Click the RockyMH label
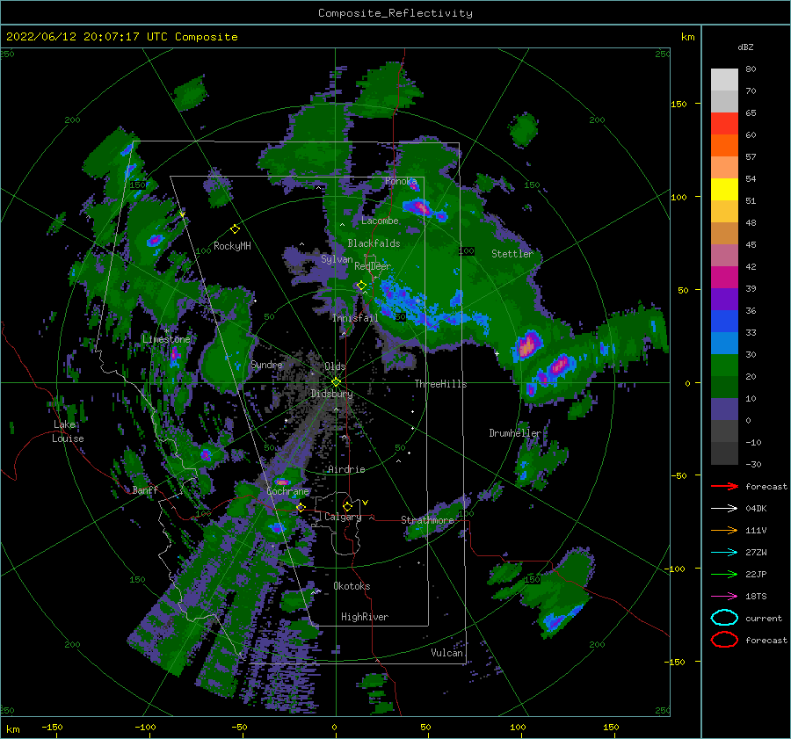 pyautogui.click(x=232, y=246)
